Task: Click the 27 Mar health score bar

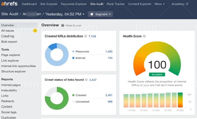Action: coord(156,100)
